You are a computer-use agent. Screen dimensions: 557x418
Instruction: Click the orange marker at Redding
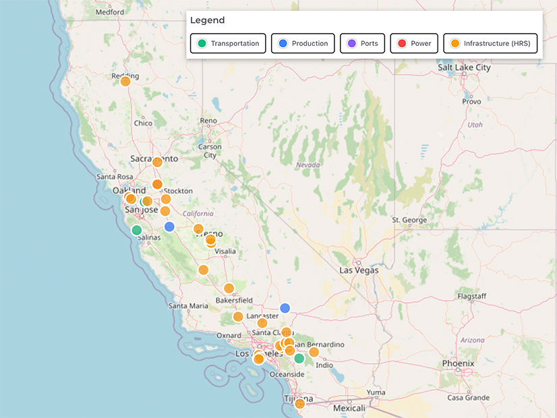pos(125,81)
